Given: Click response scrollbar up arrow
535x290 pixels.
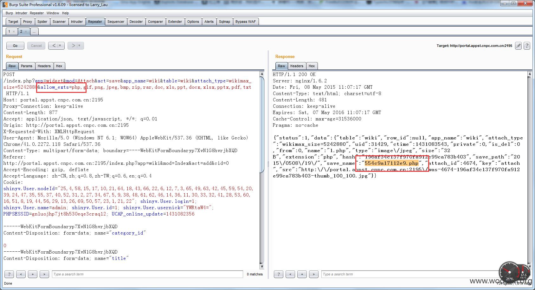Looking at the screenshot, I should (x=530, y=74).
